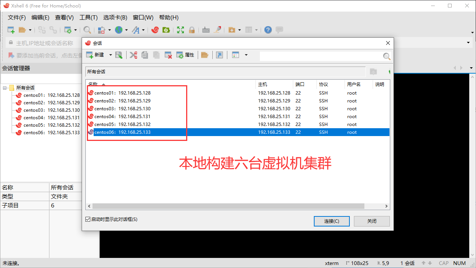Viewport: 476px width, 268px height.
Task: Click the padlock lock-screen icon
Action: [192, 30]
